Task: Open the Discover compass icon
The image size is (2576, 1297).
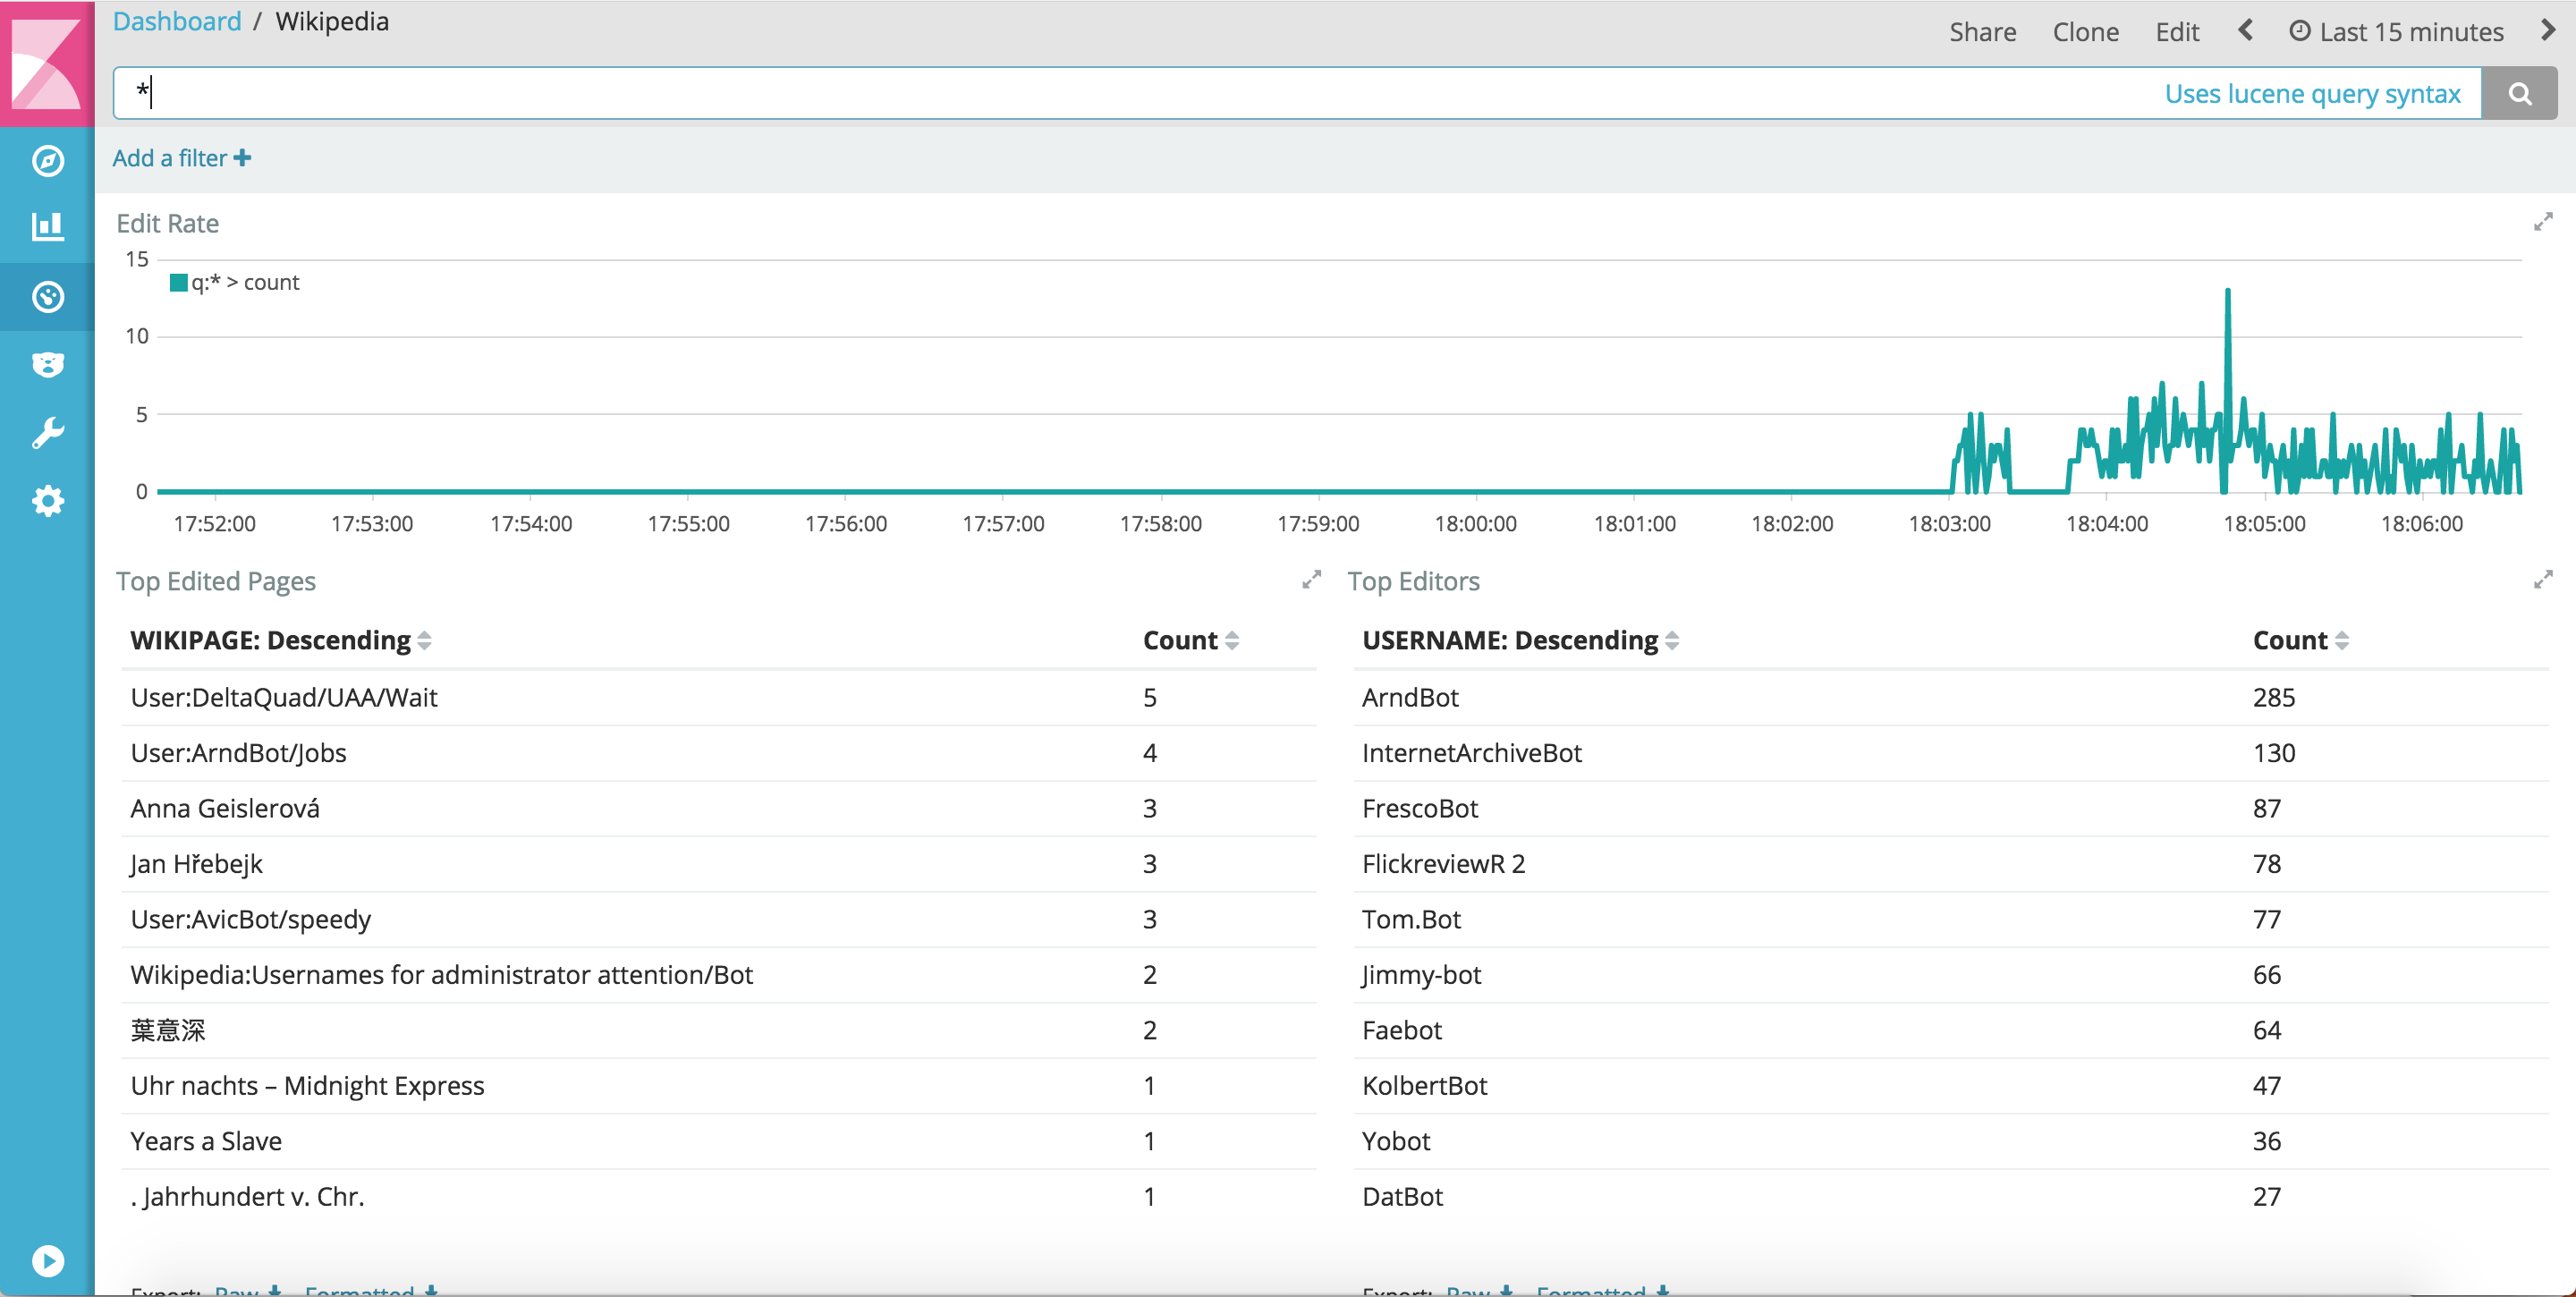Action: click(47, 161)
